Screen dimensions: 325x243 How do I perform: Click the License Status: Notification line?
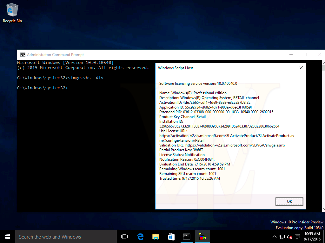pyautogui.click(x=182, y=154)
